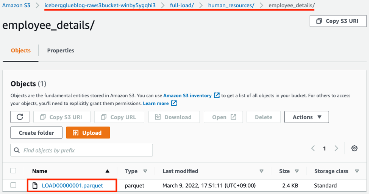
Task: Click page number 1 in the pagination
Action: click(x=325, y=148)
